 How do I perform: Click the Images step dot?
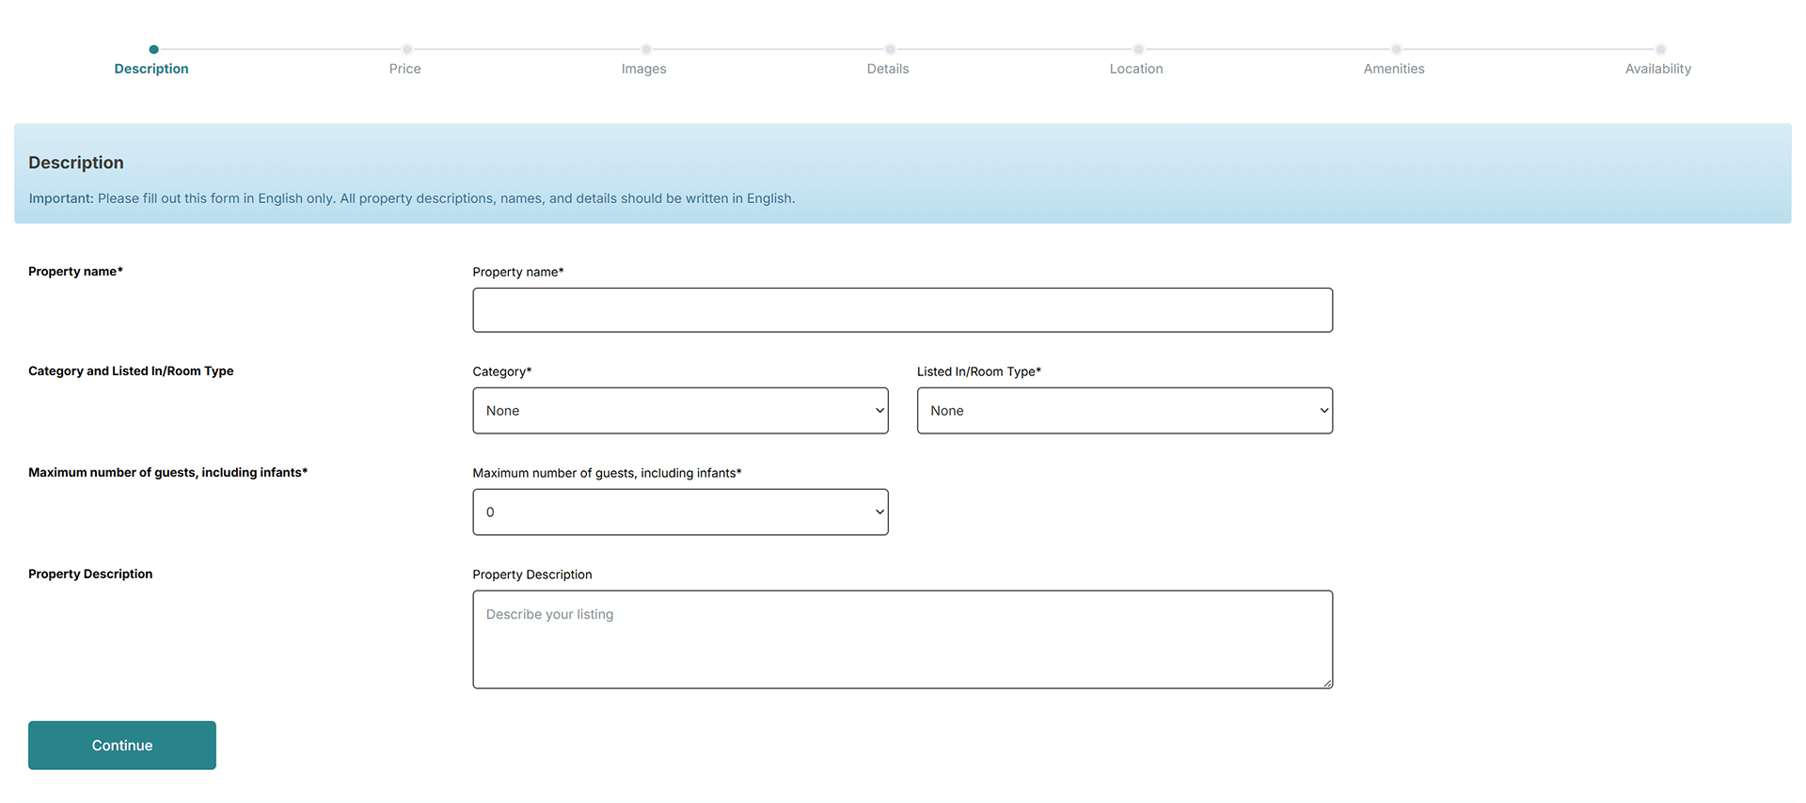[646, 49]
